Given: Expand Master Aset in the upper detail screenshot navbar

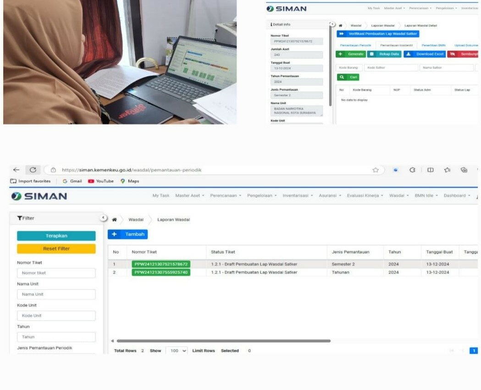Looking at the screenshot, I should tap(394, 8).
